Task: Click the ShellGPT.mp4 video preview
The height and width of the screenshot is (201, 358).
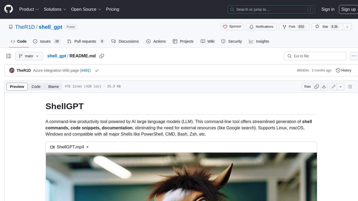Action: (x=181, y=177)
